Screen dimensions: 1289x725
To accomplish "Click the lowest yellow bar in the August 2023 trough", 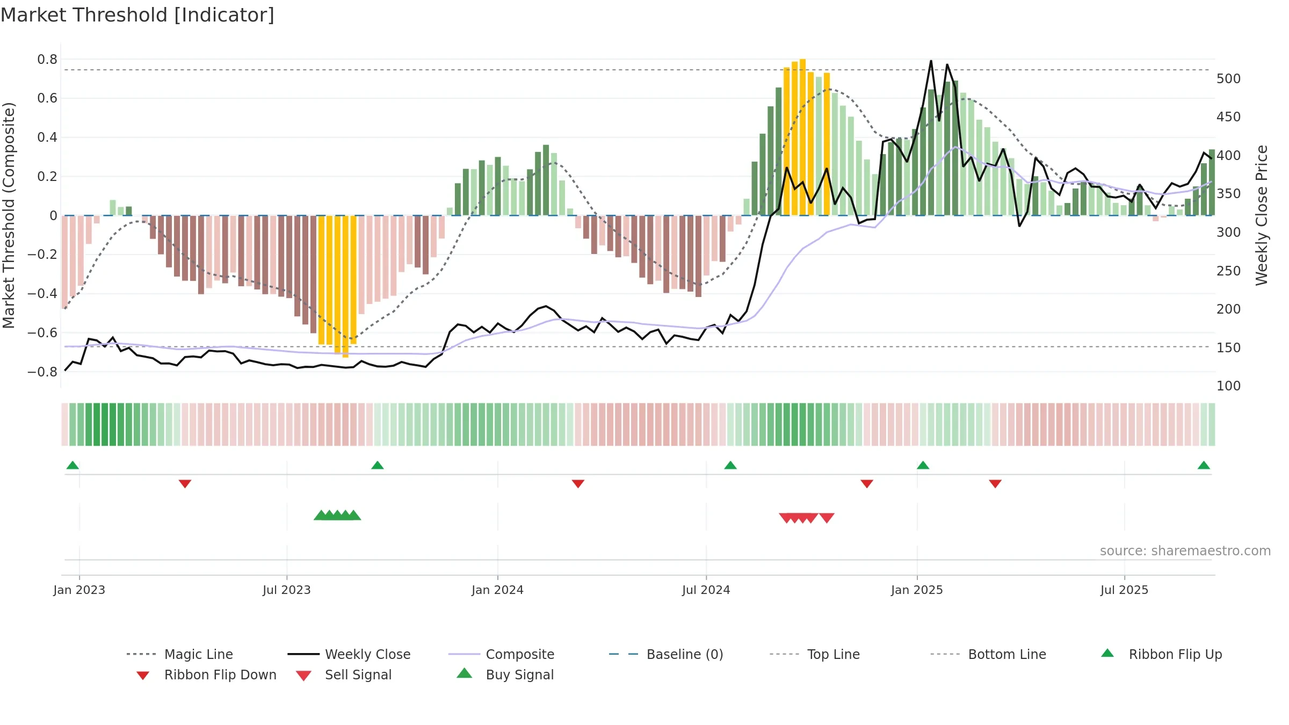I will coord(345,286).
